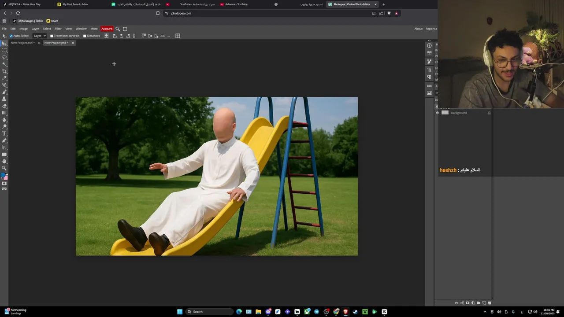Open the More menu

click(94, 29)
